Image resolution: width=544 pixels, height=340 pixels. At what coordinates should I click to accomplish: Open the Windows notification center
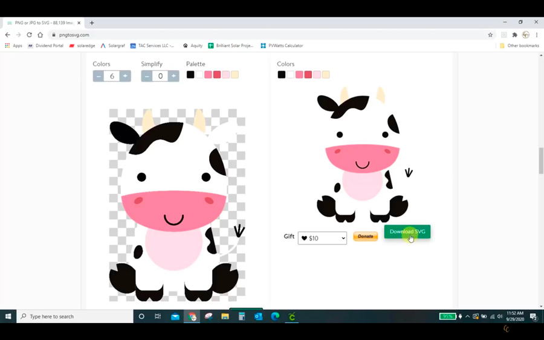(x=534, y=316)
